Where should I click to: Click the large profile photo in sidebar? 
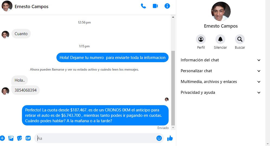[x=221, y=11]
